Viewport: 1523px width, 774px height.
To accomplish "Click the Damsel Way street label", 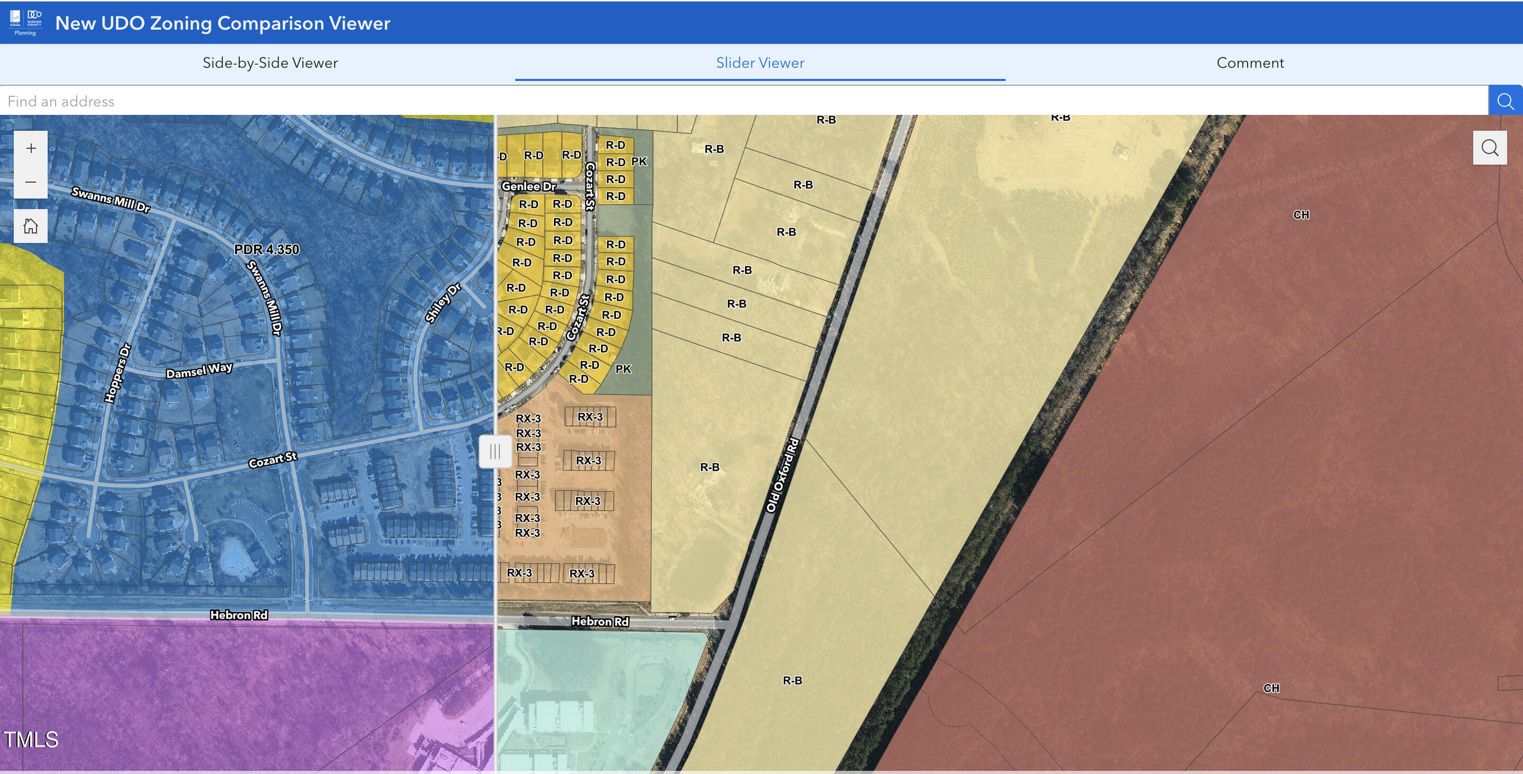I will coord(199,371).
